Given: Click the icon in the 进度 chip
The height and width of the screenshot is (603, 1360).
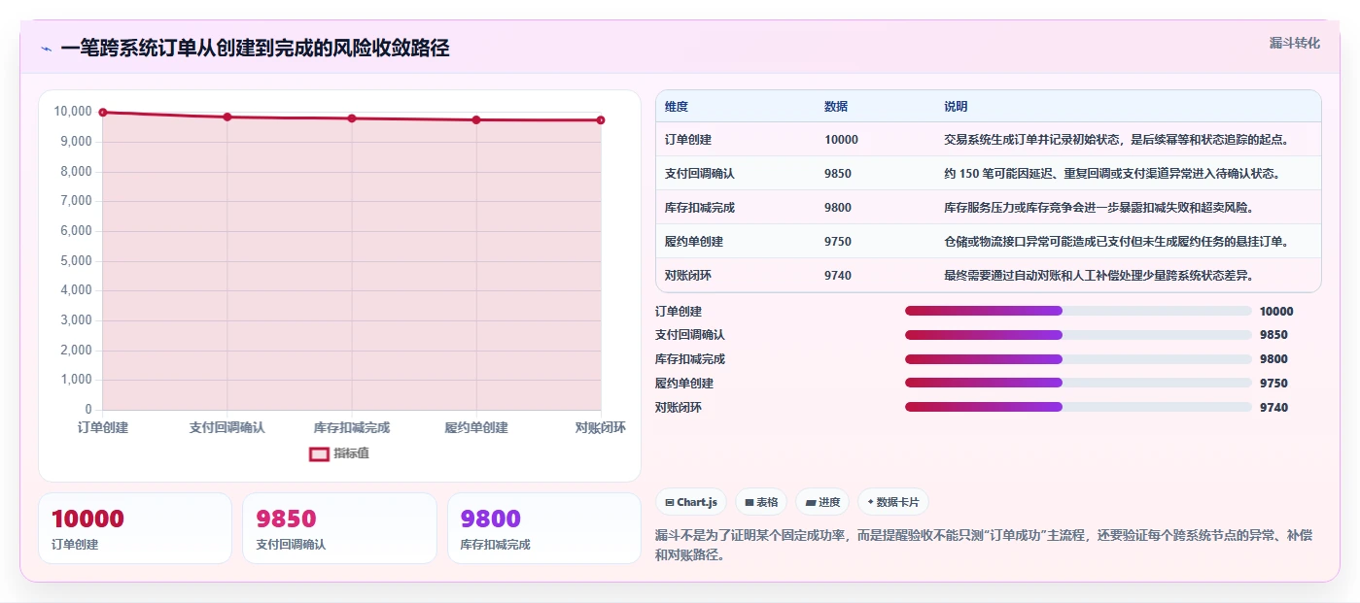Looking at the screenshot, I should 810,502.
